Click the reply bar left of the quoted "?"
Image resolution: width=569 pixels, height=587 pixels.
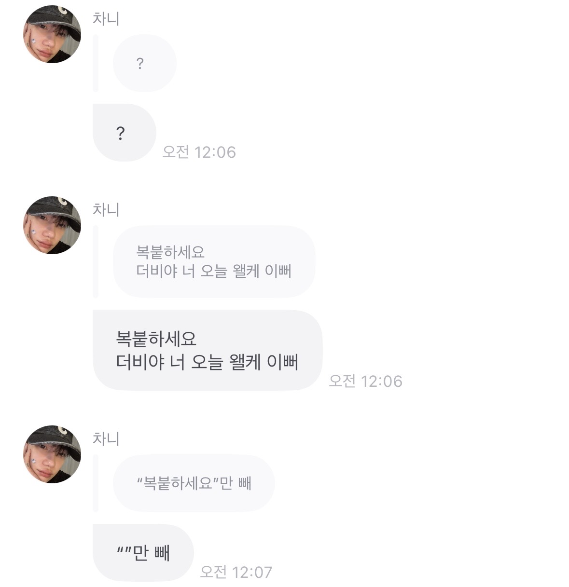coord(96,63)
